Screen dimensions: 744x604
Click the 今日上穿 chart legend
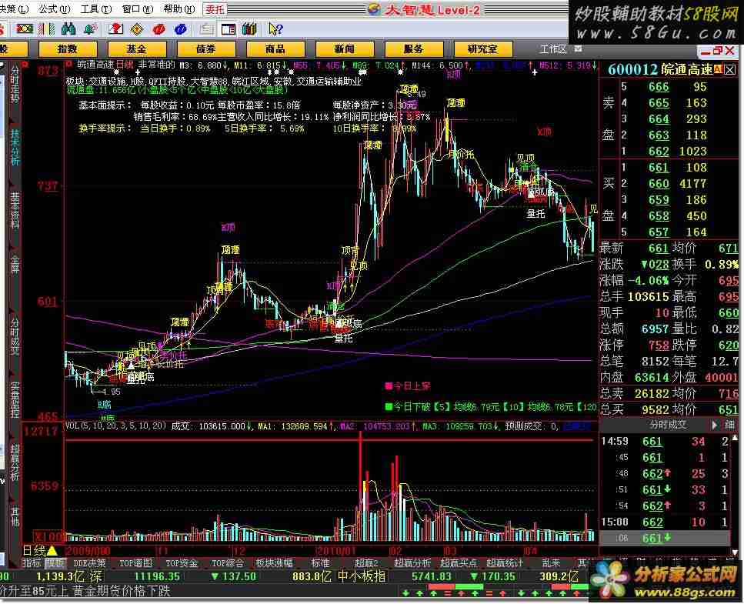(408, 386)
